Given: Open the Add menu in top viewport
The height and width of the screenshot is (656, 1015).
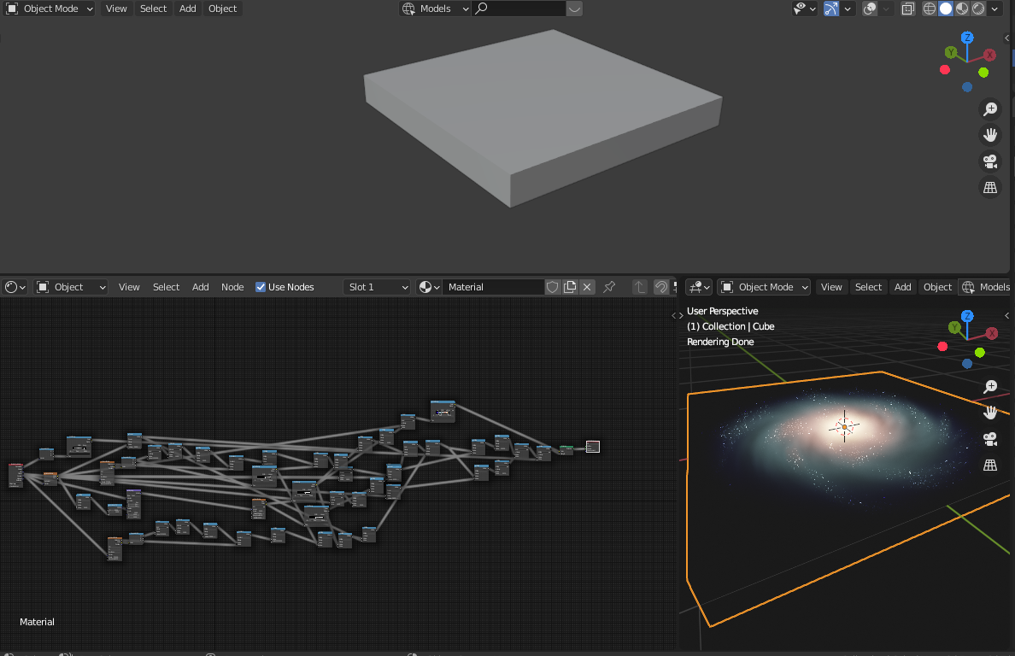Looking at the screenshot, I should pos(188,9).
